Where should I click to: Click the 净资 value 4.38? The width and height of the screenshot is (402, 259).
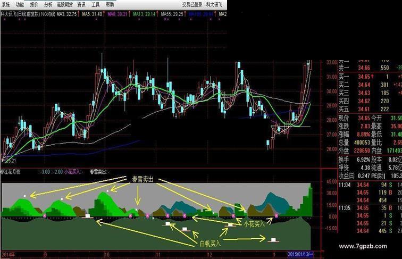pyautogui.click(x=365, y=168)
